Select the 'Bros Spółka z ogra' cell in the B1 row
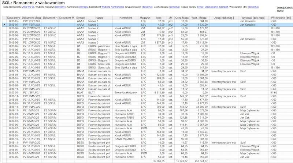This screenshot has height=163, width=293. click(126, 46)
